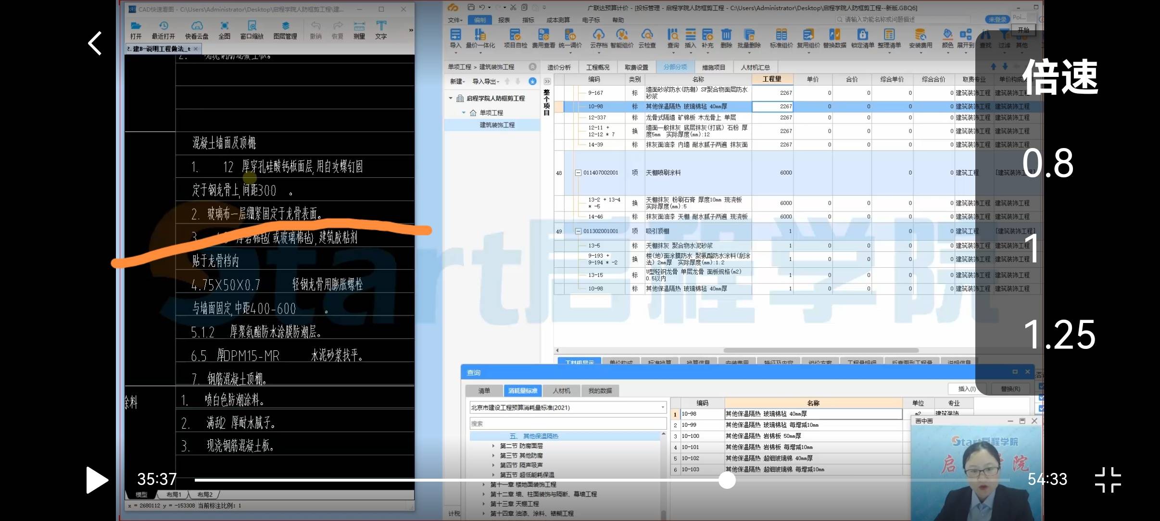Open 图层管理 layer manager
This screenshot has height=521, width=1160.
pos(285,30)
